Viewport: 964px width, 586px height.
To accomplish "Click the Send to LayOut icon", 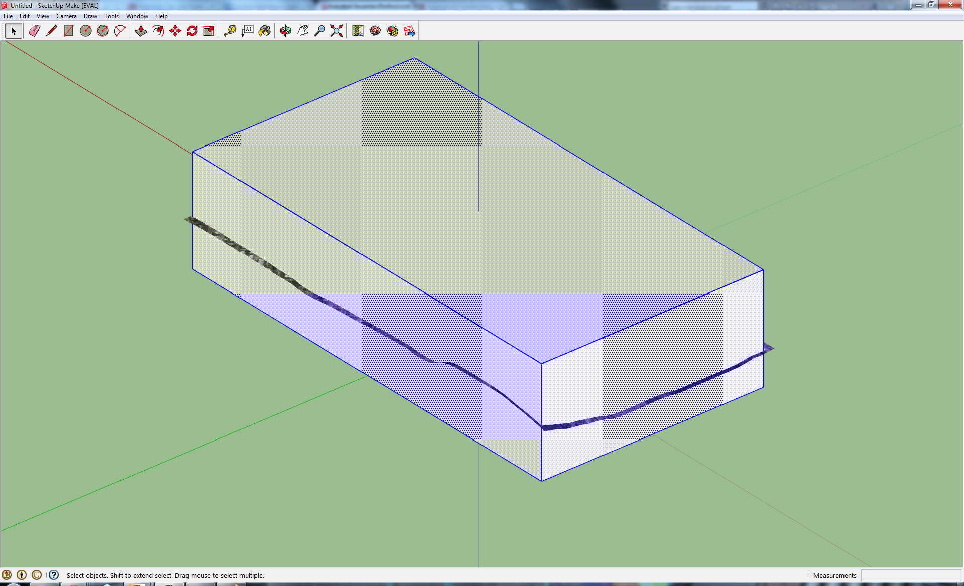I will point(409,31).
